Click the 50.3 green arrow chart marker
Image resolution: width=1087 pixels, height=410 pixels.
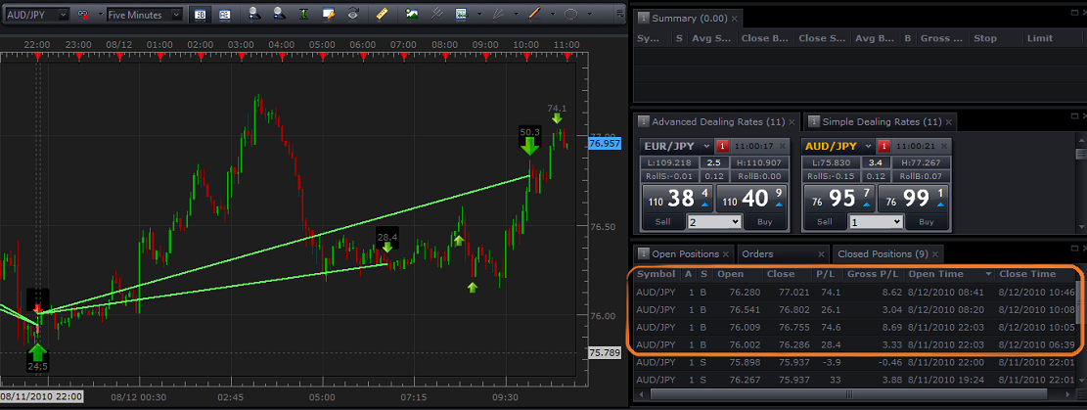pyautogui.click(x=529, y=141)
